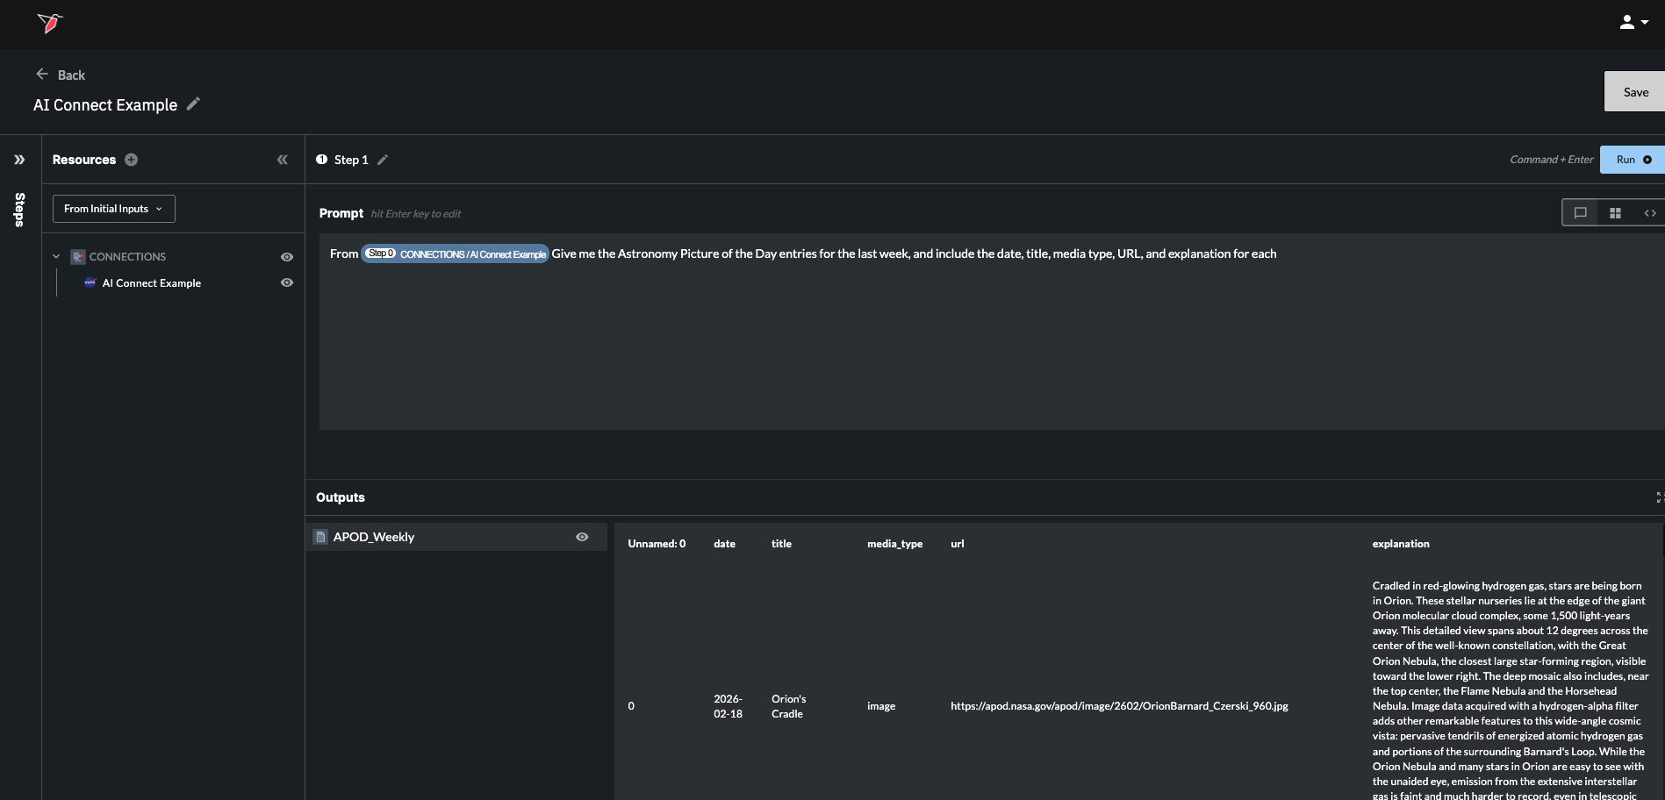This screenshot has width=1665, height=800.
Task: Expand the Steps sidebar panel
Action: pyautogui.click(x=19, y=160)
